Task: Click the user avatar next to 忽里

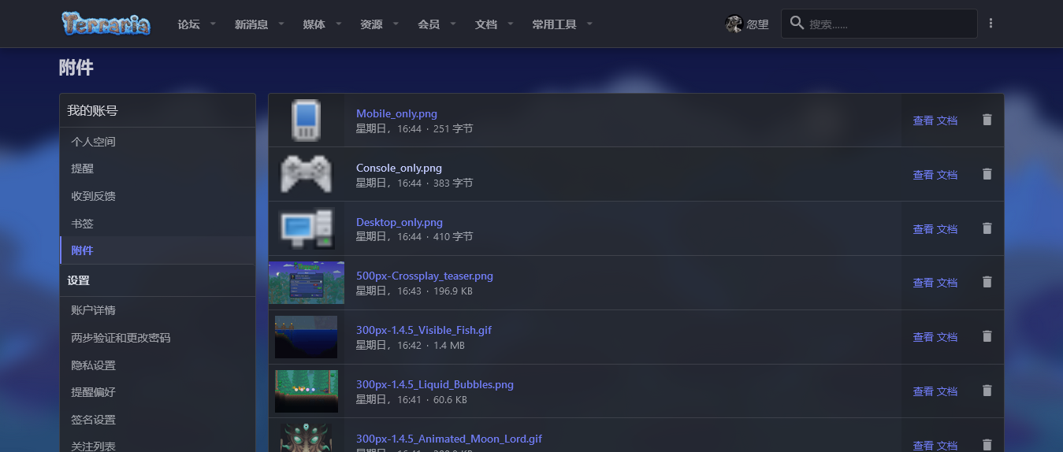Action: click(x=734, y=24)
